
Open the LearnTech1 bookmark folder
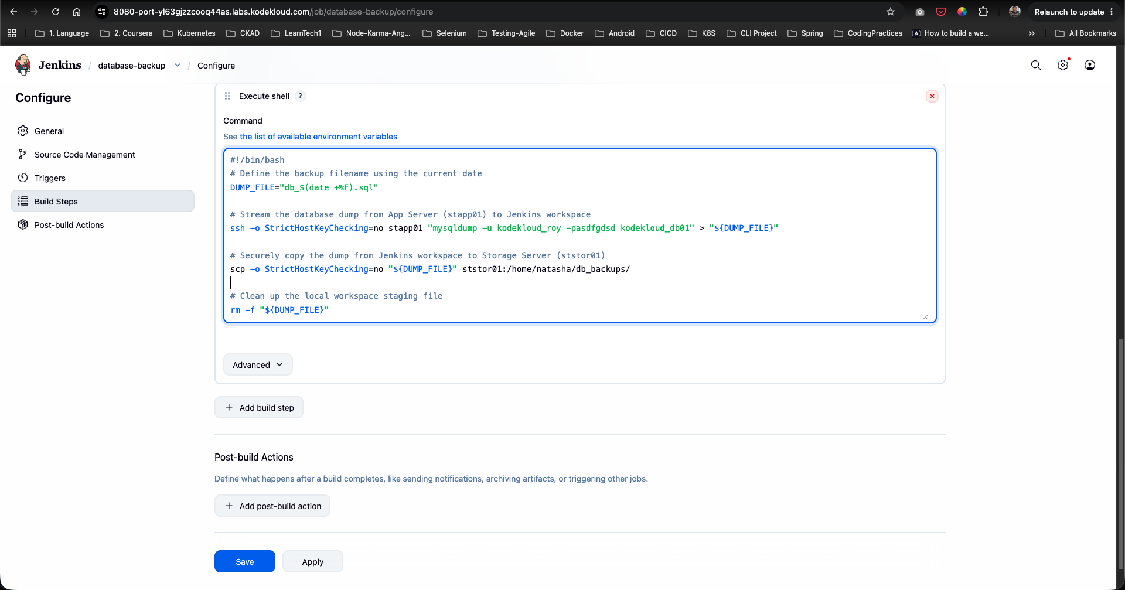click(296, 33)
